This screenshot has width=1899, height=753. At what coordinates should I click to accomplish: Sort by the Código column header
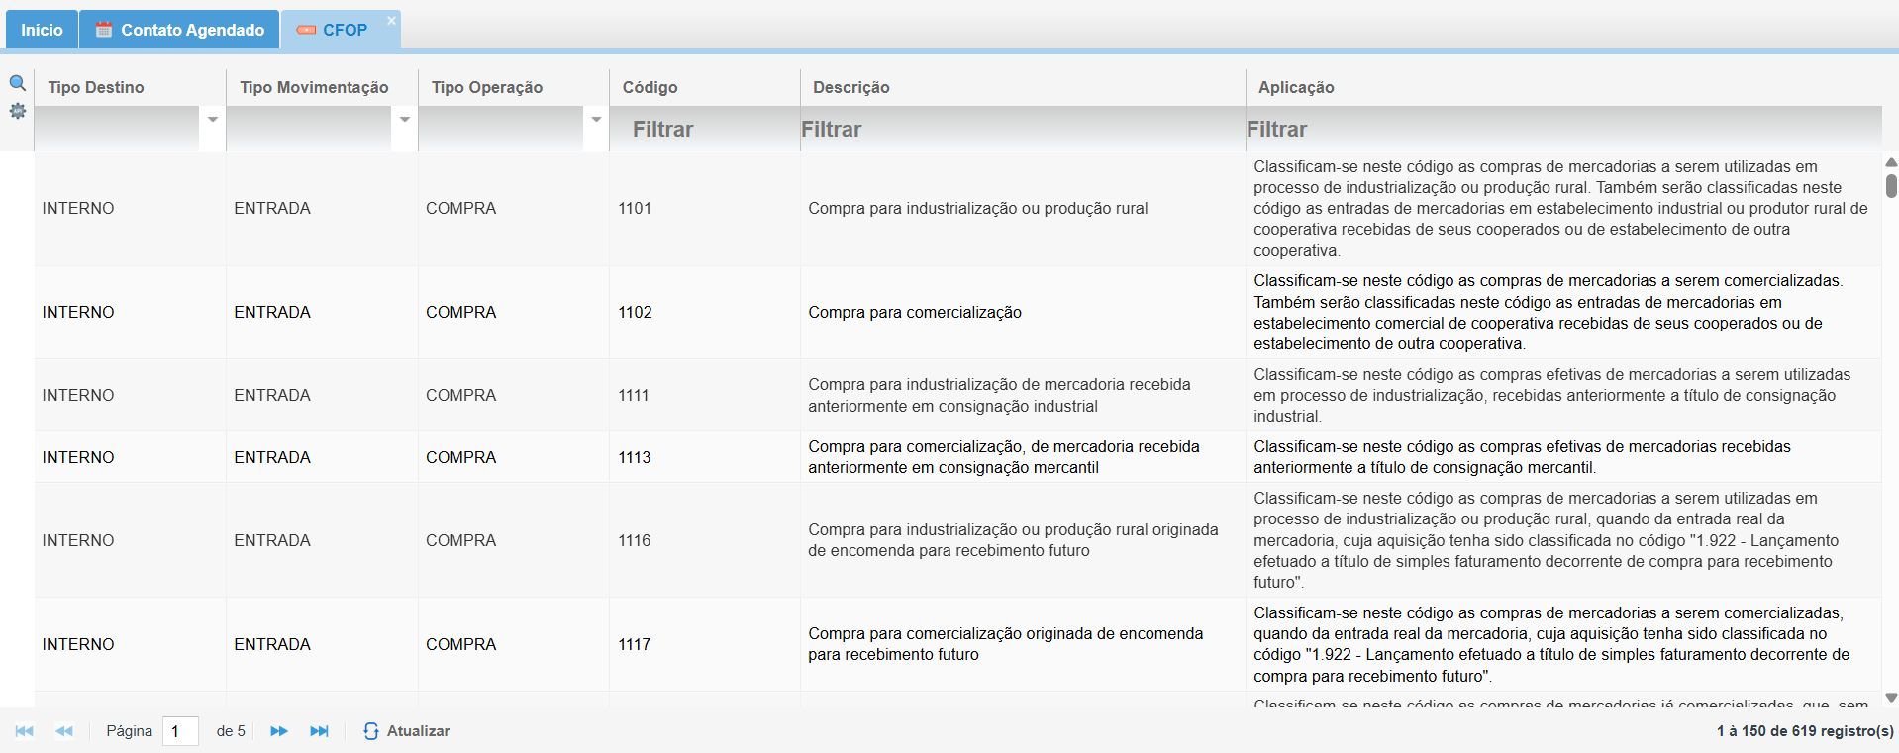pyautogui.click(x=650, y=87)
